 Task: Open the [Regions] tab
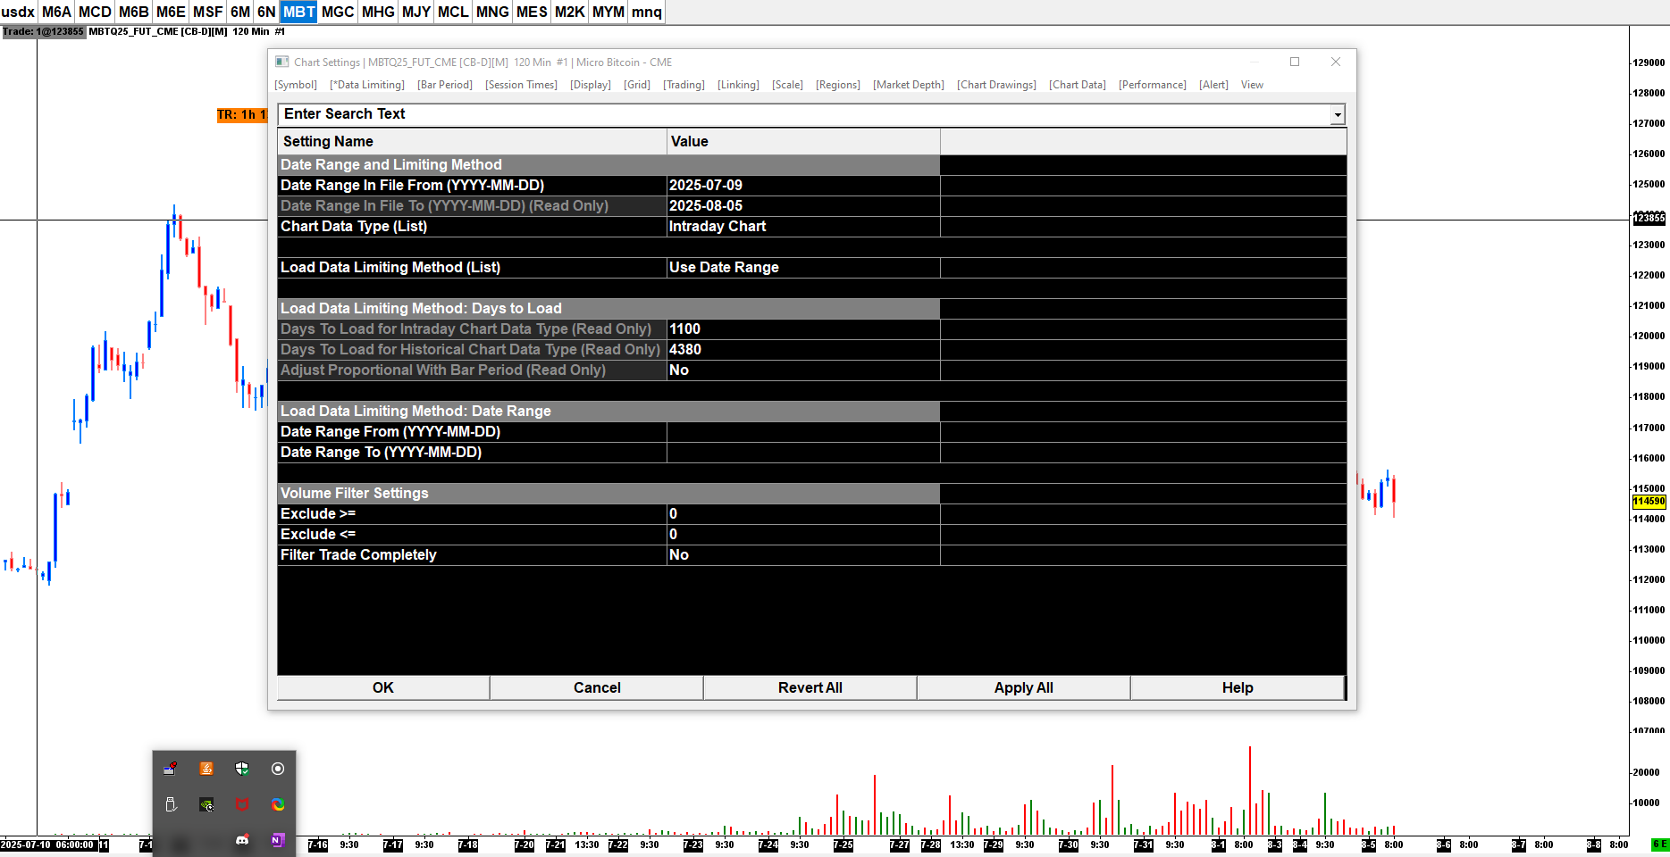point(838,85)
